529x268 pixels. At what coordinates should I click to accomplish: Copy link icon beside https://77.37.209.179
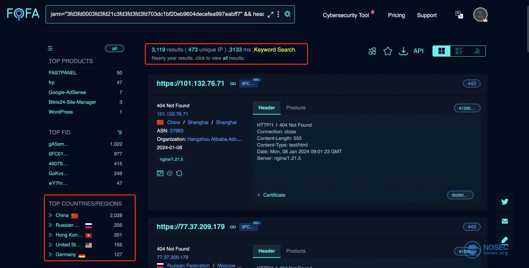pos(233,227)
